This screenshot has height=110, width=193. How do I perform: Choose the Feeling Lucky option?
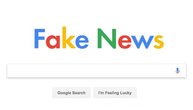(115, 93)
